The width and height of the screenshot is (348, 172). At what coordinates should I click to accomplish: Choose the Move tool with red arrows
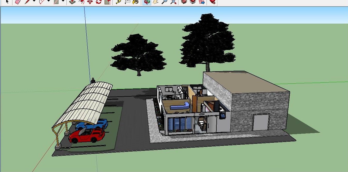pyautogui.click(x=90, y=2)
